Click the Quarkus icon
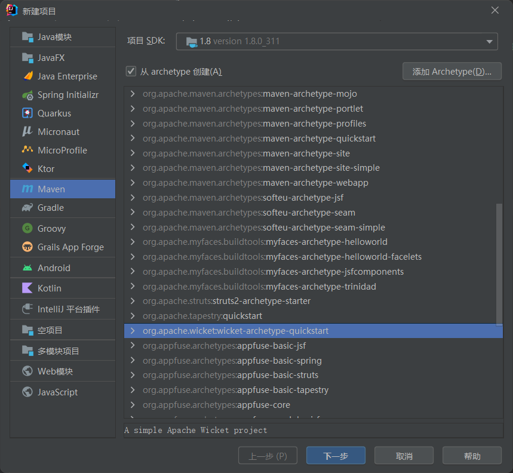The image size is (513, 473). pos(27,113)
